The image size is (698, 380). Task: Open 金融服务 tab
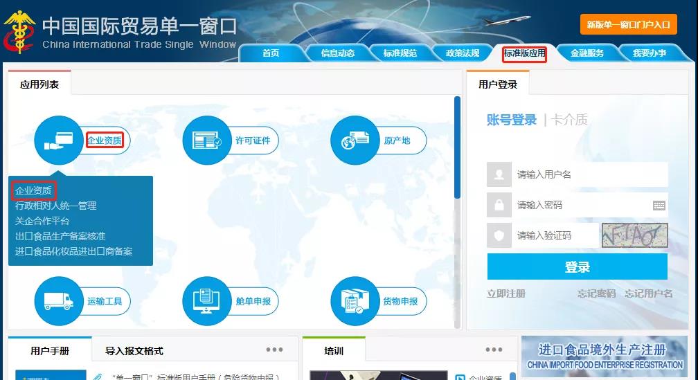point(587,53)
